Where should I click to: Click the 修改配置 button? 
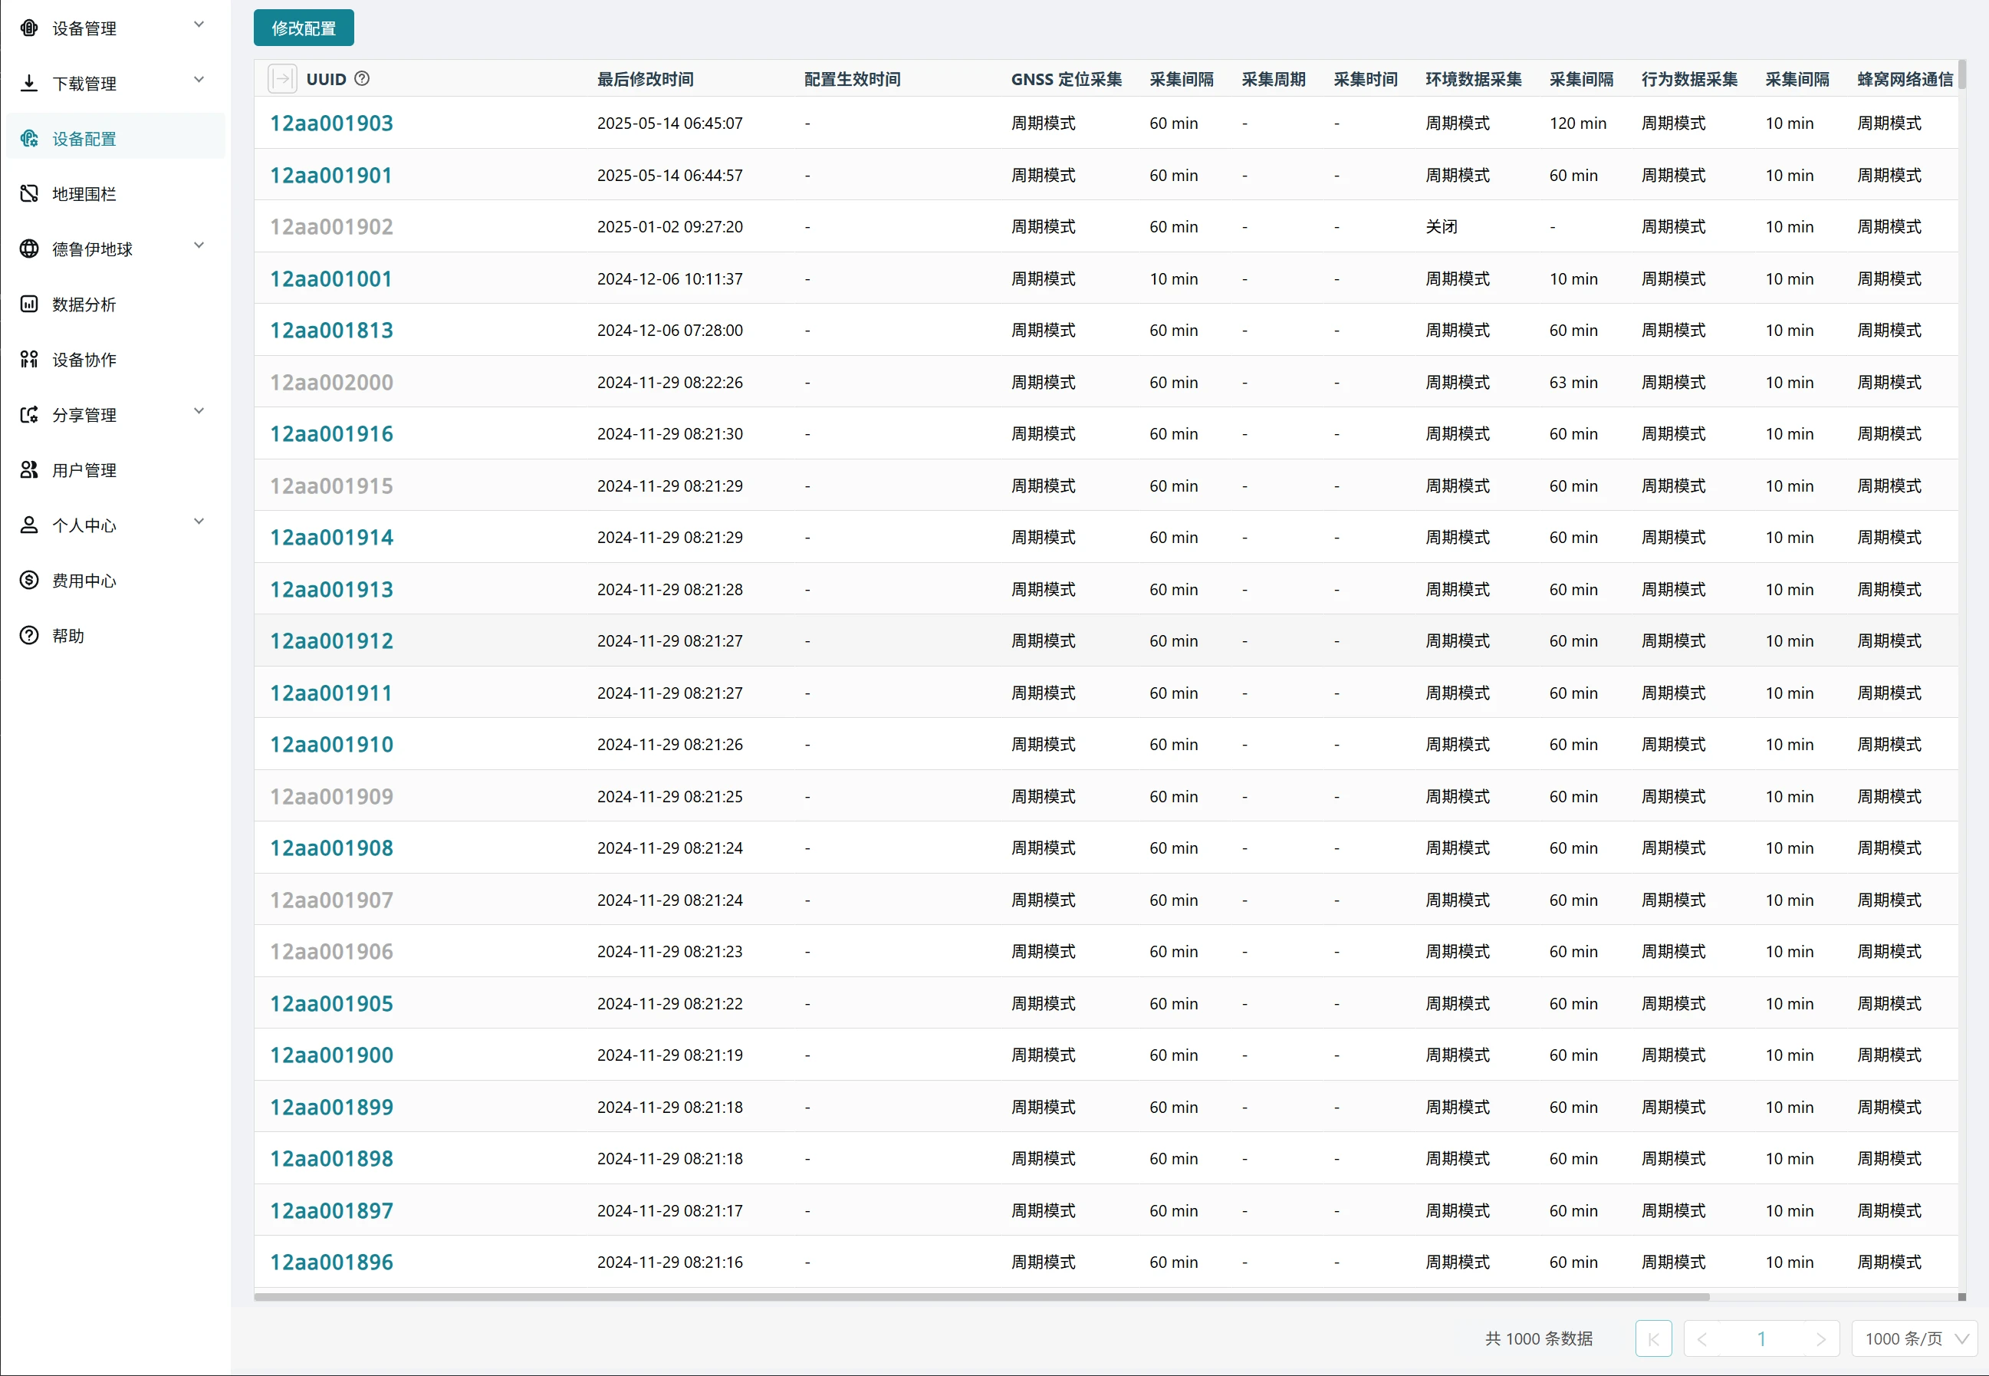[304, 28]
